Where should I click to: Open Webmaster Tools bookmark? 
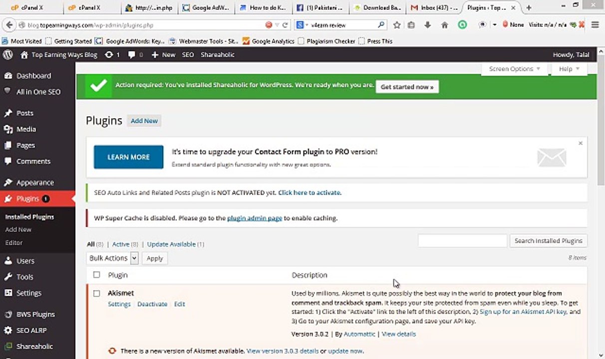pos(204,41)
